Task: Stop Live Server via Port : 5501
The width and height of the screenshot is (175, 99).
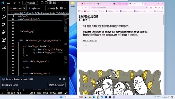Action: point(56,93)
